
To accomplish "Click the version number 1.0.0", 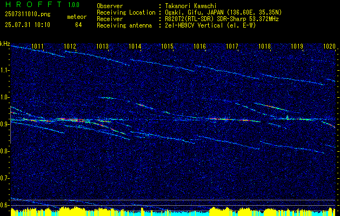I will coord(74,4).
